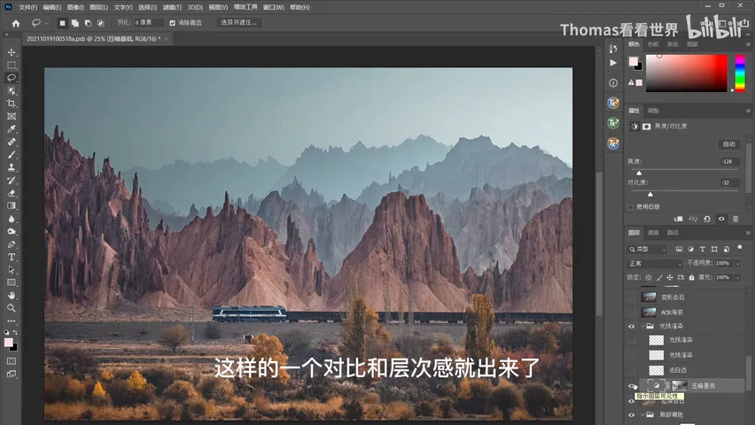
Task: Choose Subtract from Selection mode icon
Action: click(x=88, y=23)
